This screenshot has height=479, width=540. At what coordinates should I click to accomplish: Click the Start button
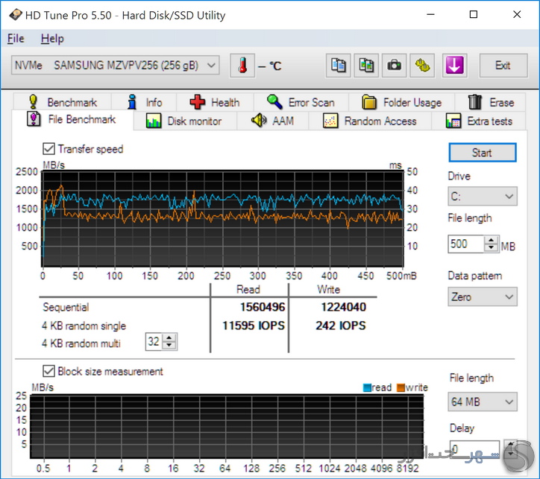(482, 152)
